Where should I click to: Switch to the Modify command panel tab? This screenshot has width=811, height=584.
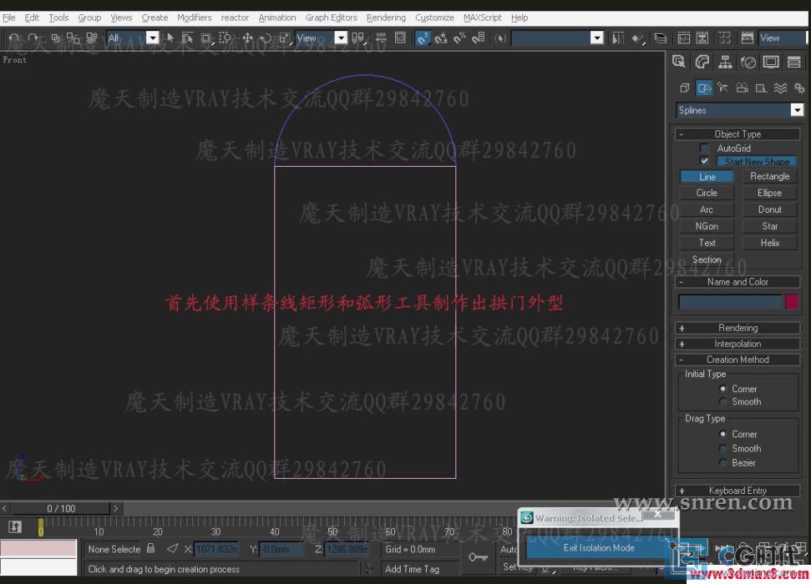pos(702,63)
